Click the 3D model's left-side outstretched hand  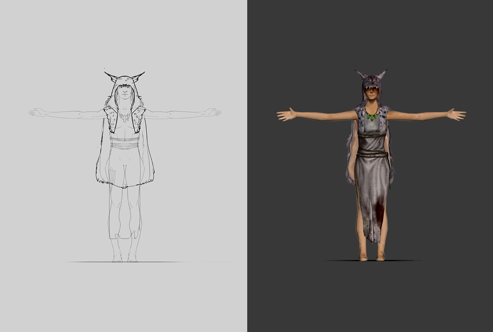pyautogui.click(x=286, y=114)
